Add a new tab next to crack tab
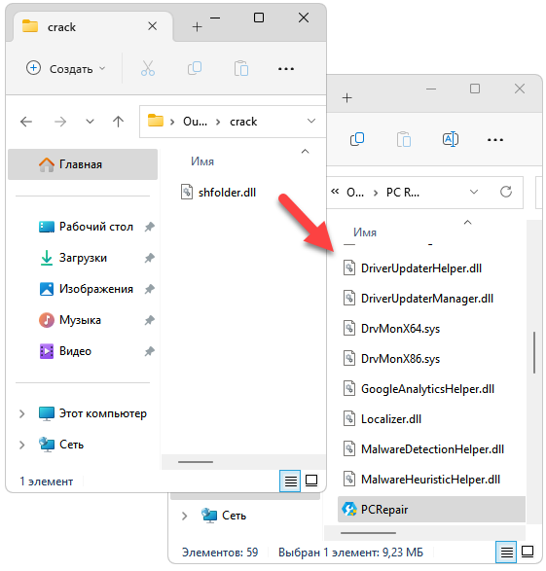This screenshot has height=571, width=546. 197,26
